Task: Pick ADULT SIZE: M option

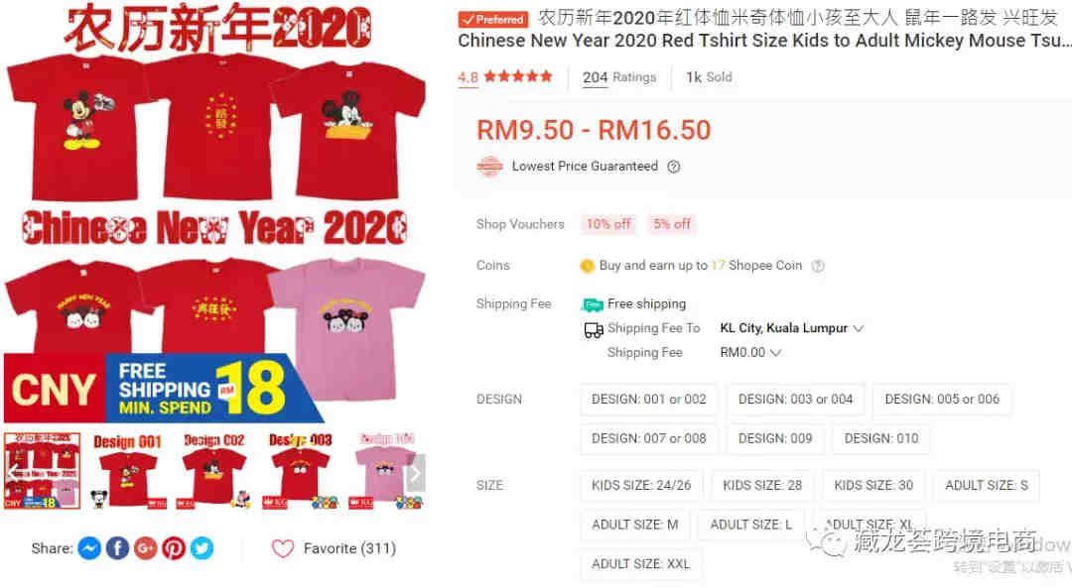Action: [635, 526]
